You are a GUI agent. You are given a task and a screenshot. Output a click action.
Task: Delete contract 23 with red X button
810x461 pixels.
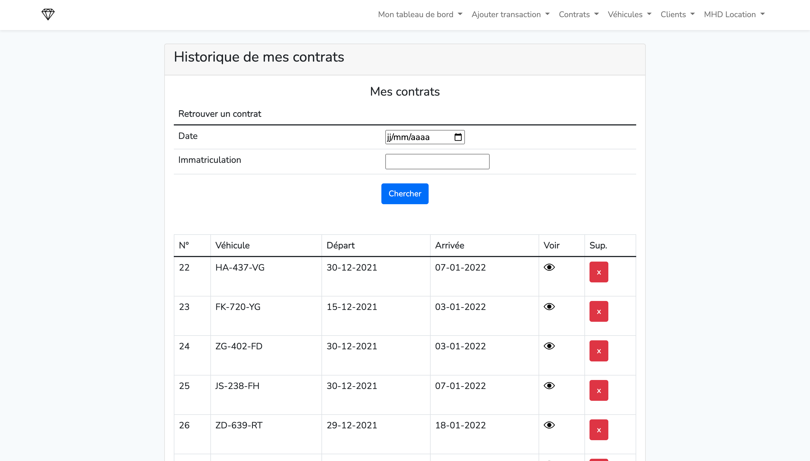(x=598, y=311)
